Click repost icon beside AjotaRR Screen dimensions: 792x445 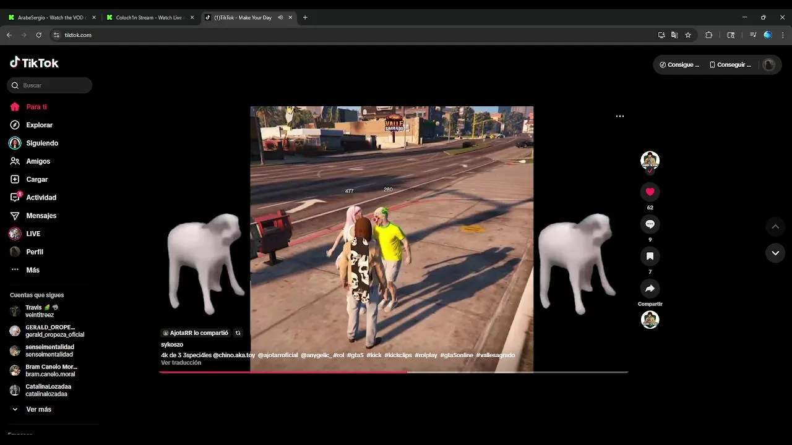tap(238, 333)
